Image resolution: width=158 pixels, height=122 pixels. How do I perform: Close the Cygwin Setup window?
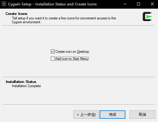(152, 4)
